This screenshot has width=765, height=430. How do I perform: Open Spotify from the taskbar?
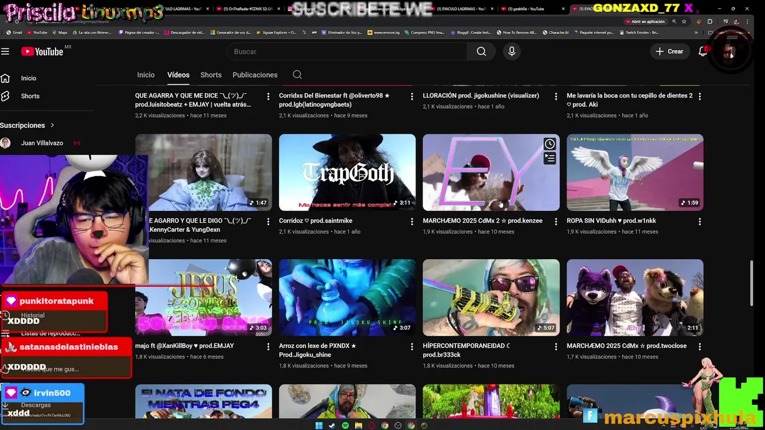point(345,425)
